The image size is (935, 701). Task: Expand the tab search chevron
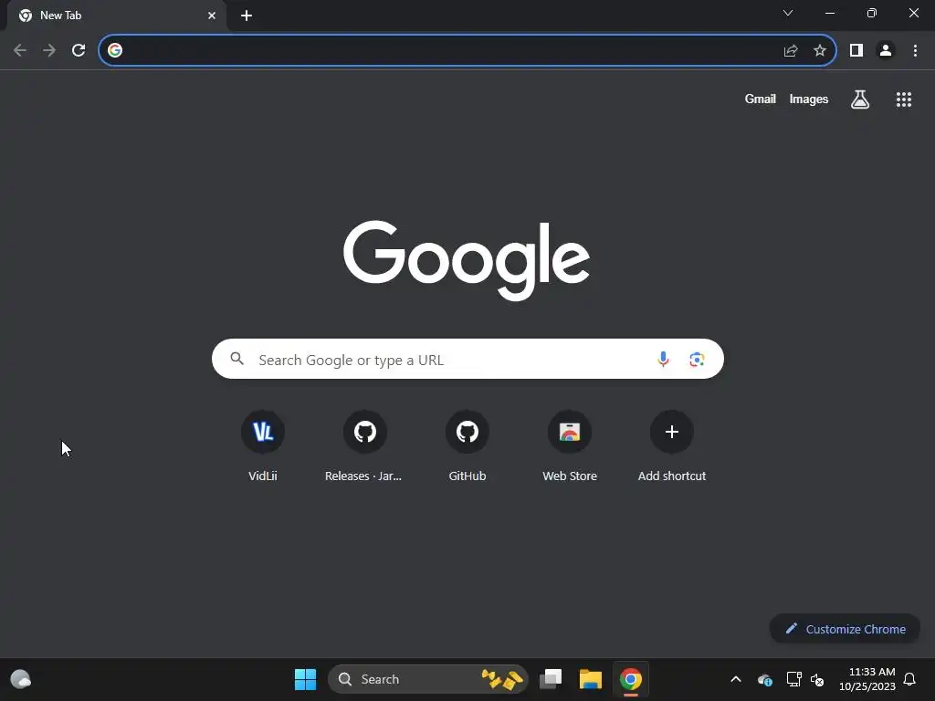788,13
